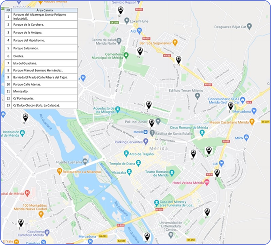Open the Desguaces Béjar Cat pin
Screen dimensions: 271x245
coord(249,26)
